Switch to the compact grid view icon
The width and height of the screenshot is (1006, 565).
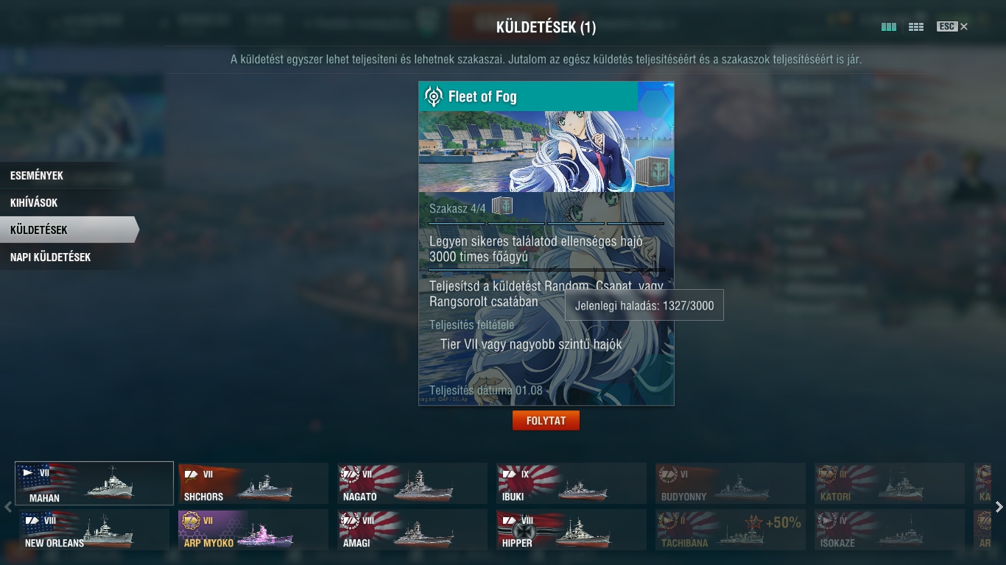[916, 27]
